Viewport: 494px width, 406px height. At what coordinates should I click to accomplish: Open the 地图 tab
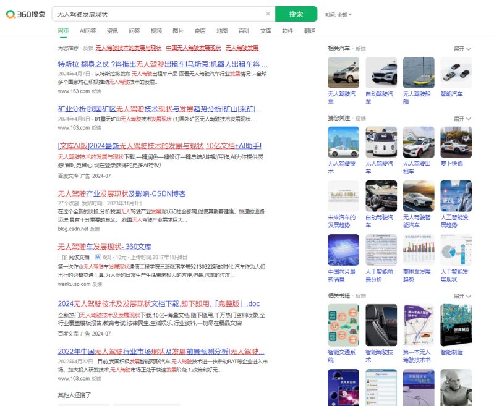[x=222, y=31]
